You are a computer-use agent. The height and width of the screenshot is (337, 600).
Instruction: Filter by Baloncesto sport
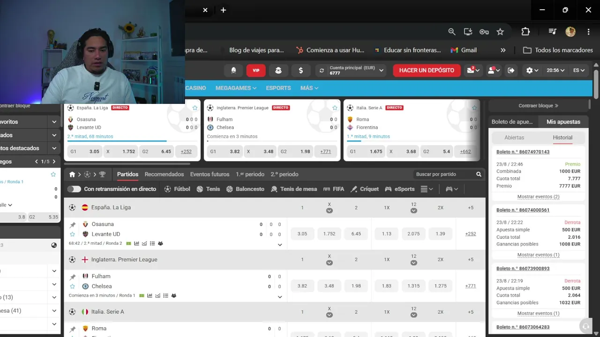tap(245, 189)
